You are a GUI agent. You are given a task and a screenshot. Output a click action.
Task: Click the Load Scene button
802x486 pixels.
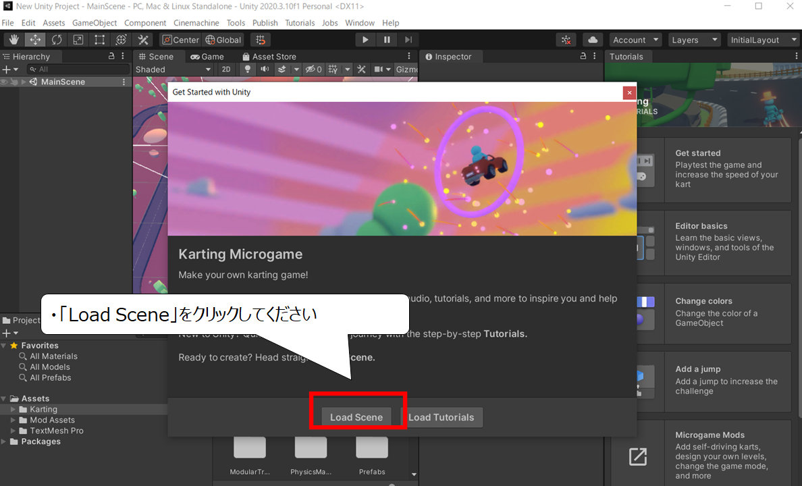pos(356,417)
